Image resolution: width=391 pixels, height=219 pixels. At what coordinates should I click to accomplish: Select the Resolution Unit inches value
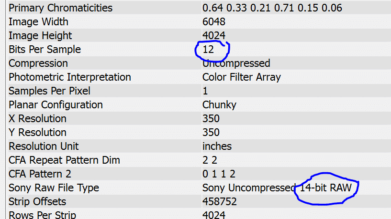(217, 146)
